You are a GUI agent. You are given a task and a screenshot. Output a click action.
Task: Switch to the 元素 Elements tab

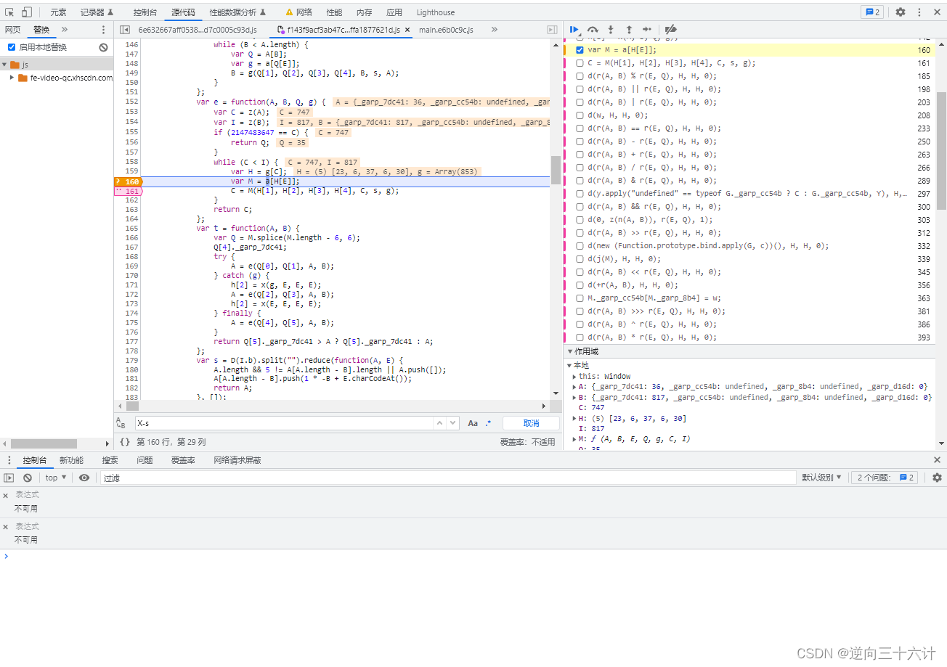click(58, 12)
